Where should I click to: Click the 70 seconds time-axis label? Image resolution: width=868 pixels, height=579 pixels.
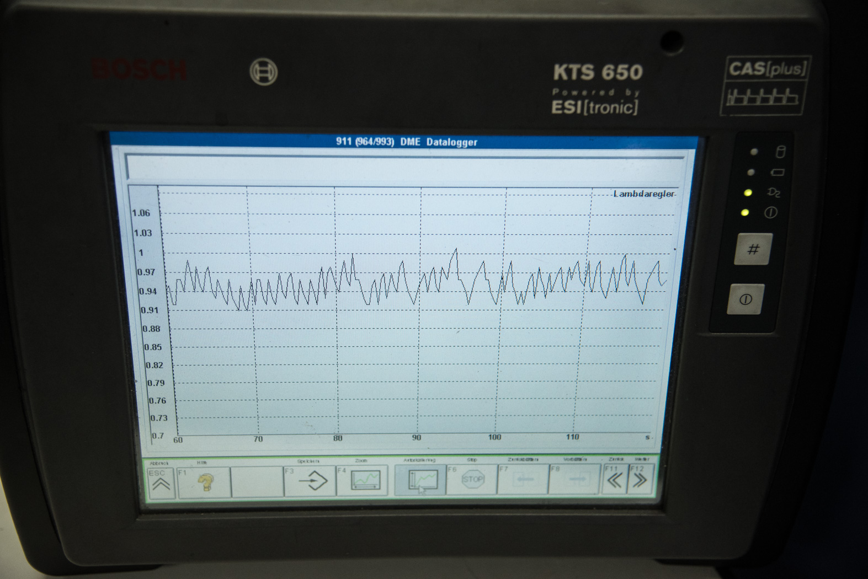click(258, 439)
